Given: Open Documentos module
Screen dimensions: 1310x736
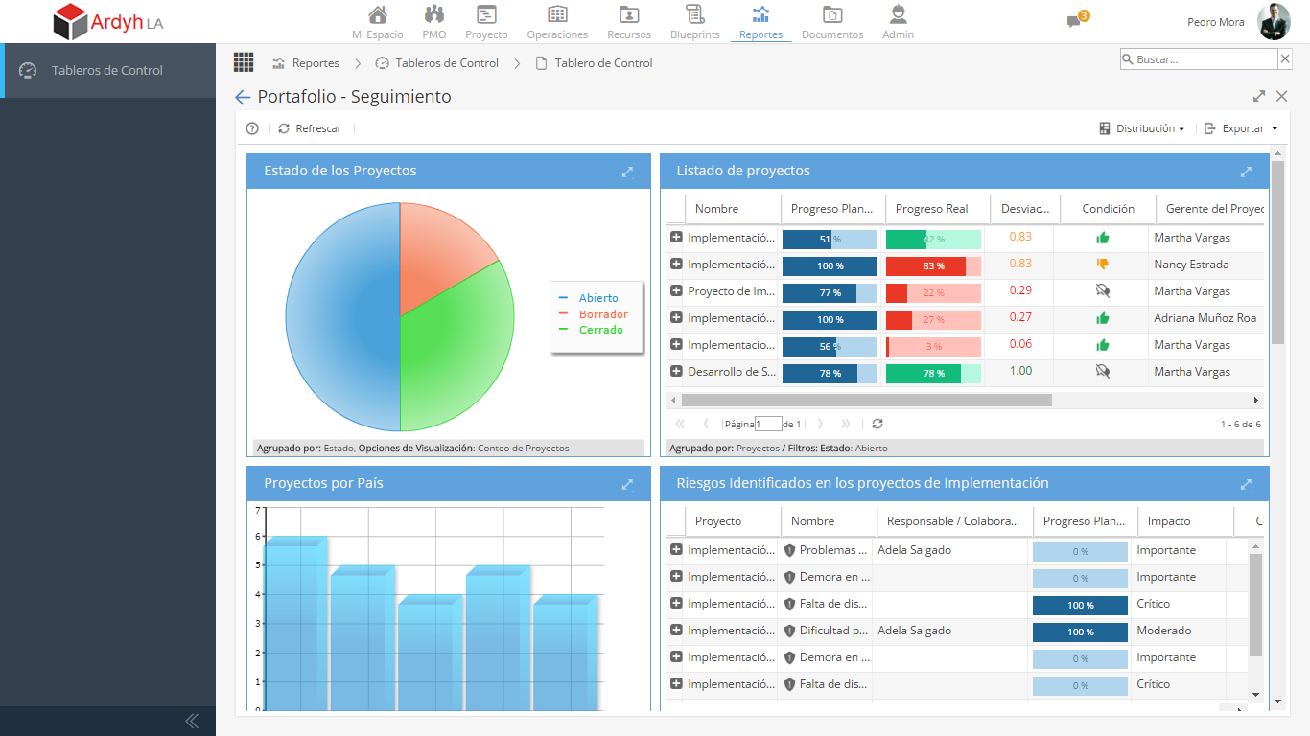Looking at the screenshot, I should [x=832, y=22].
